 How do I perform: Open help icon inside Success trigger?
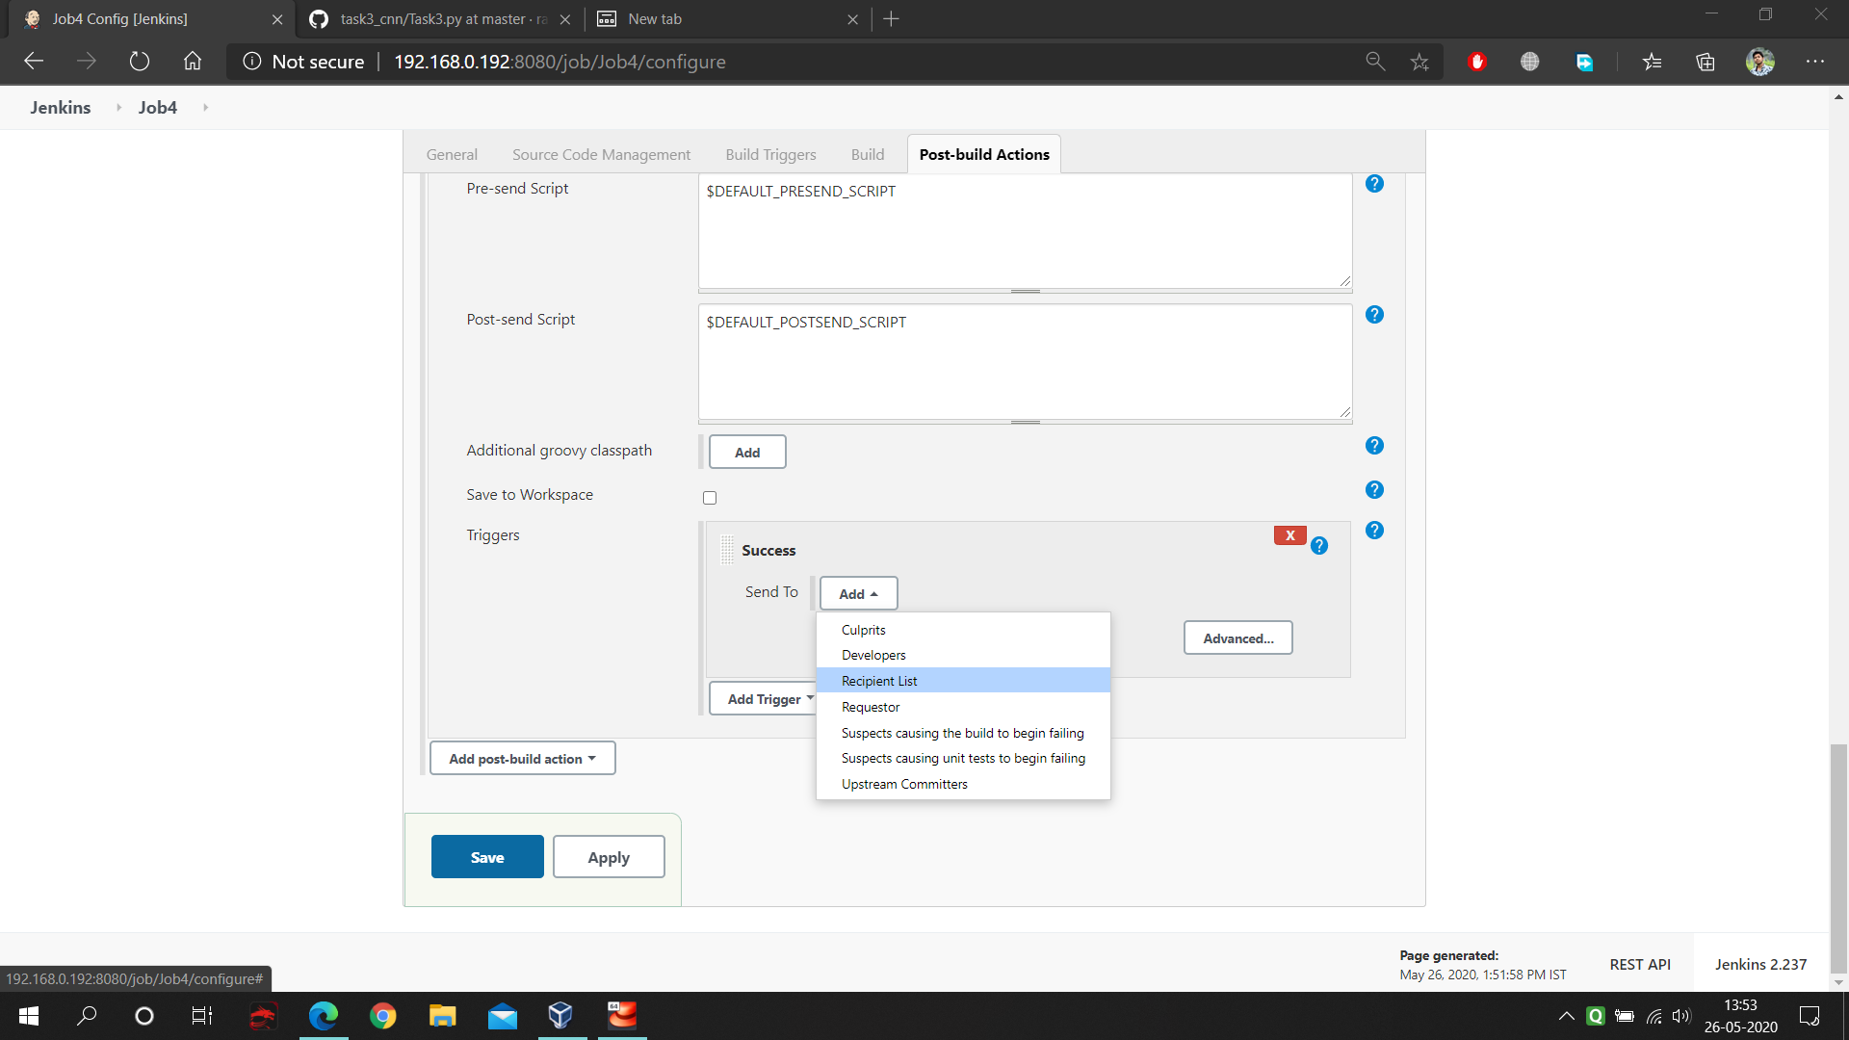point(1319,546)
